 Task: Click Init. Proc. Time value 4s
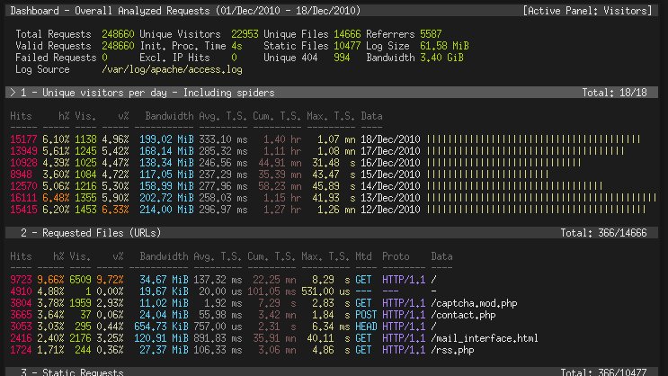236,46
